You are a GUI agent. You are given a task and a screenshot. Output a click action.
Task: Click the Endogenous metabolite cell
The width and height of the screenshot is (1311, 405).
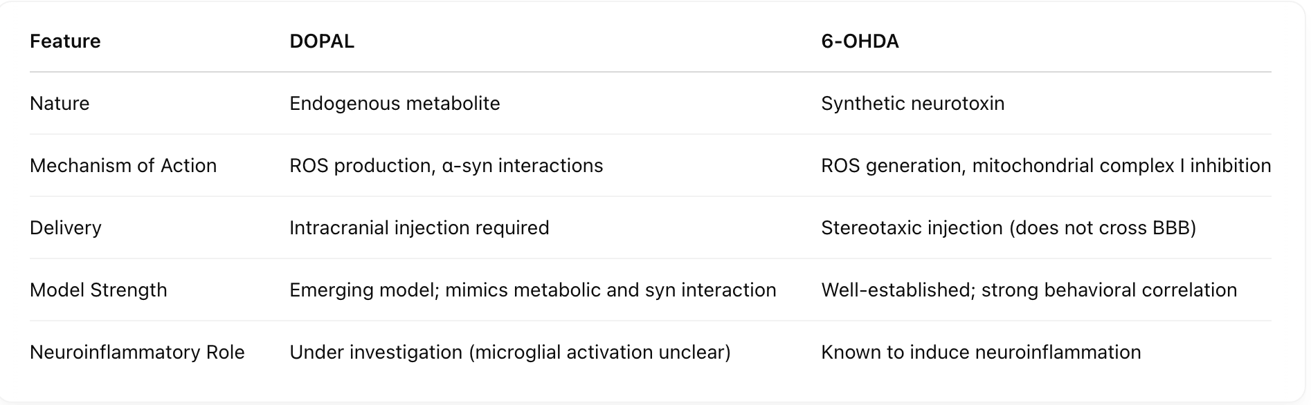pos(395,104)
